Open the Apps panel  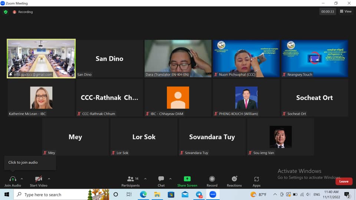click(256, 179)
